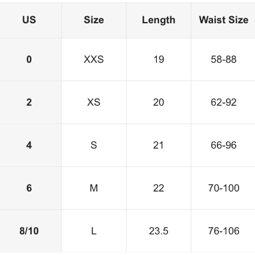Click the Waist Size column header
Screen dimensions: 255x255
point(223,20)
